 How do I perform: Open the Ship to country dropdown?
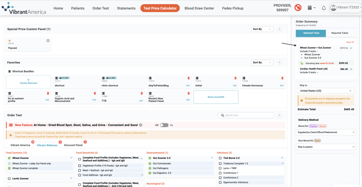coord(326,91)
